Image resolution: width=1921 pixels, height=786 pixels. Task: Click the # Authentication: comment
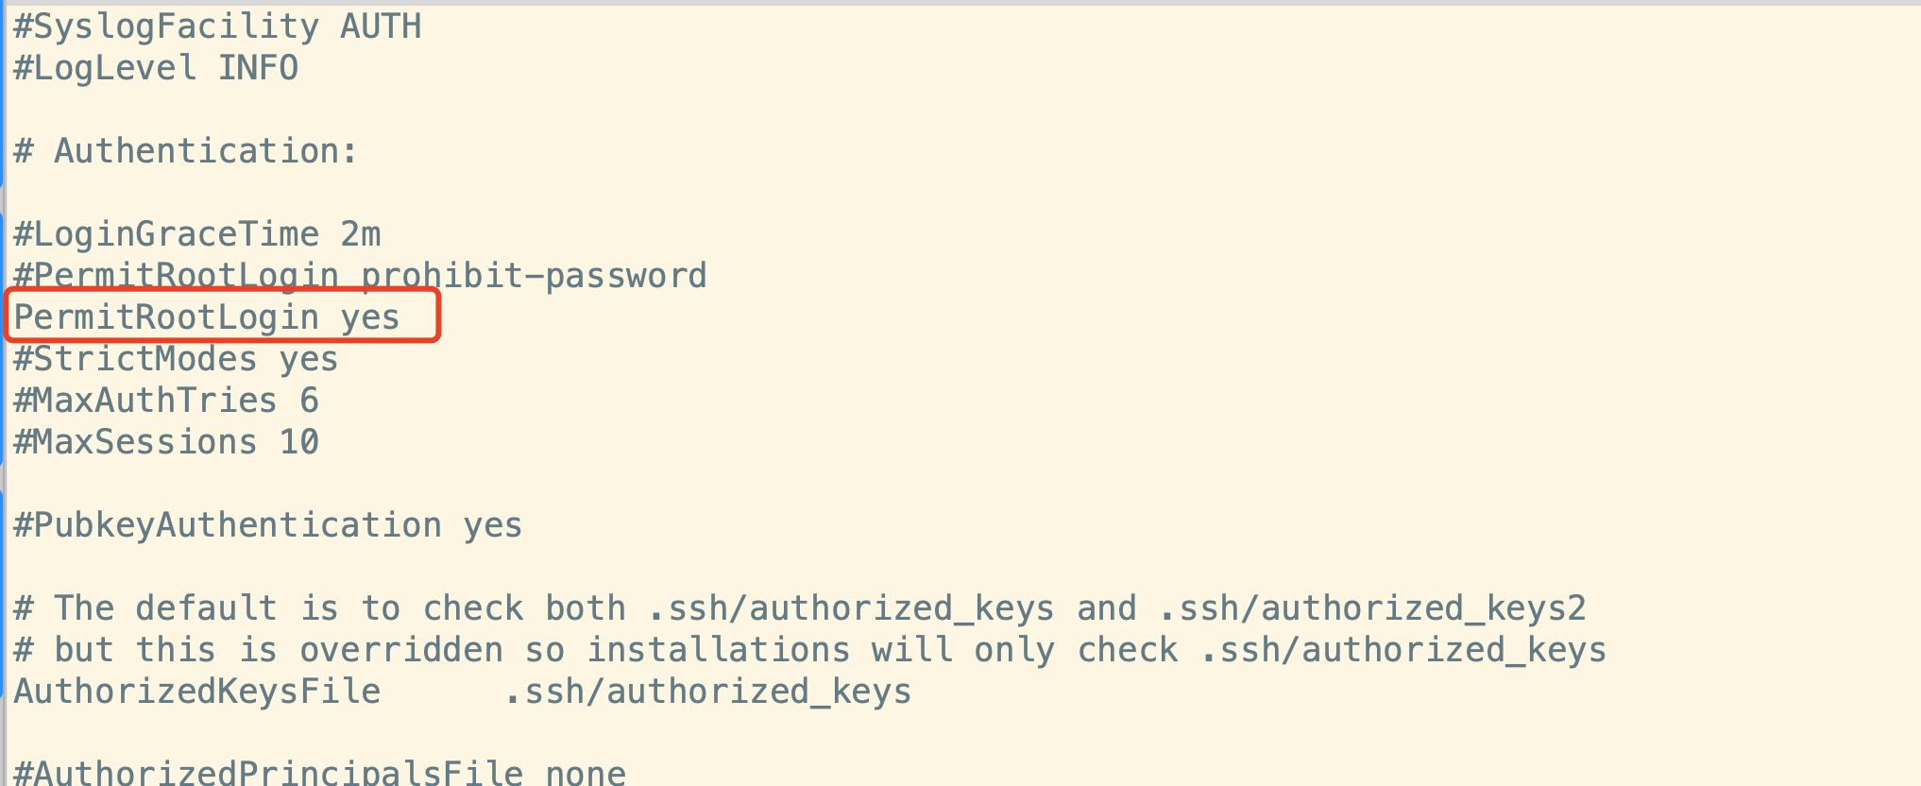pyautogui.click(x=186, y=151)
